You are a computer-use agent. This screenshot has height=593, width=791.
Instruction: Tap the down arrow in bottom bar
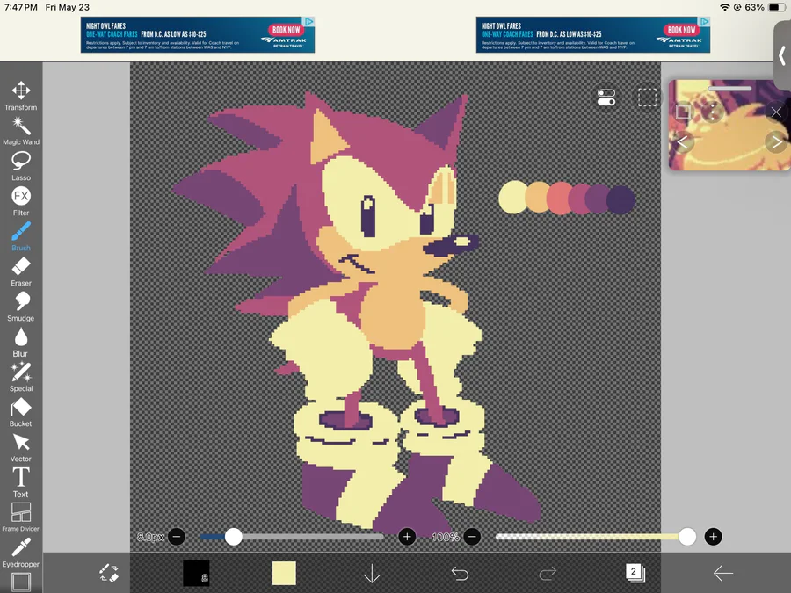pos(372,574)
